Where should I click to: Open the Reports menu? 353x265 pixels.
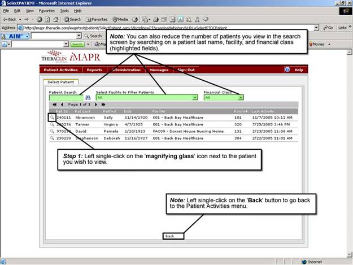click(94, 69)
